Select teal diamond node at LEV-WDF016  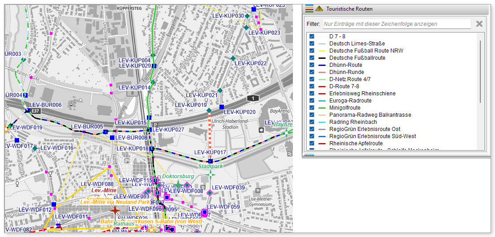pos(35,148)
